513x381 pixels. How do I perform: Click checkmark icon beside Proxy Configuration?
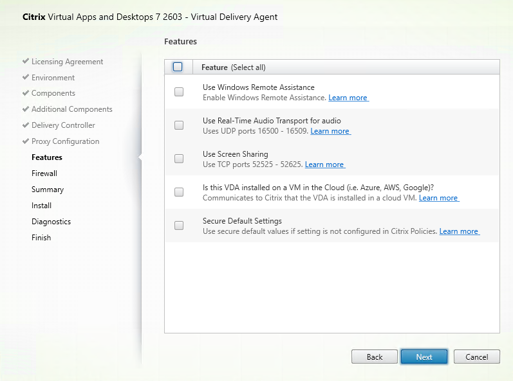(26, 141)
